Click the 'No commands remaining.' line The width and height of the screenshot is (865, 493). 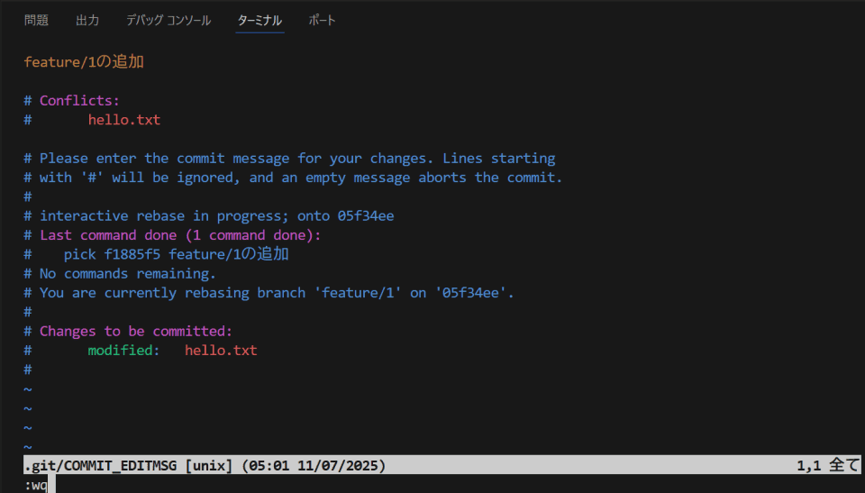[x=120, y=274]
